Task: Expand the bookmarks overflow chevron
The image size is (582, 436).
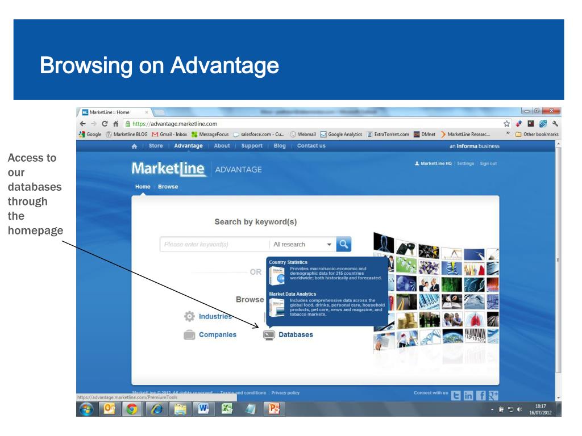Action: click(508, 134)
